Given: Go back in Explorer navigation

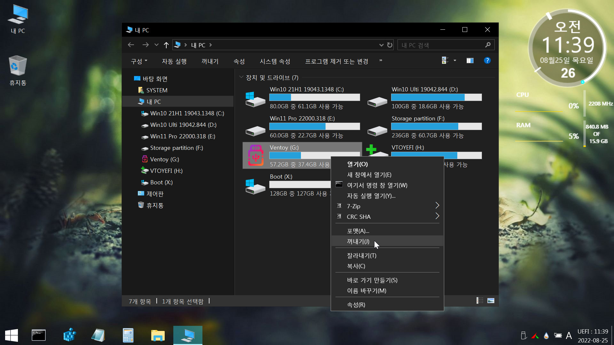Looking at the screenshot, I should pyautogui.click(x=131, y=45).
